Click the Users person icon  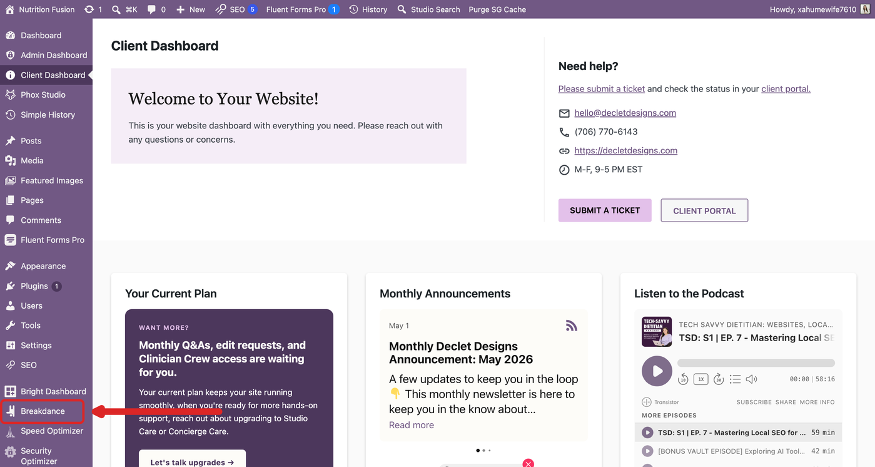pyautogui.click(x=10, y=305)
